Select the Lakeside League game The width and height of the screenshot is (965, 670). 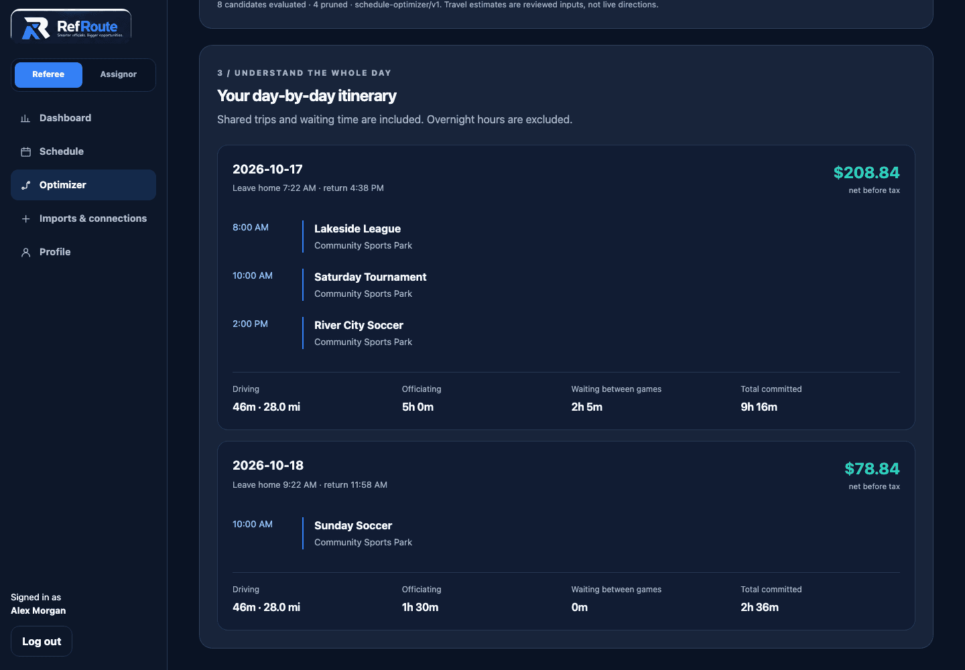click(357, 229)
